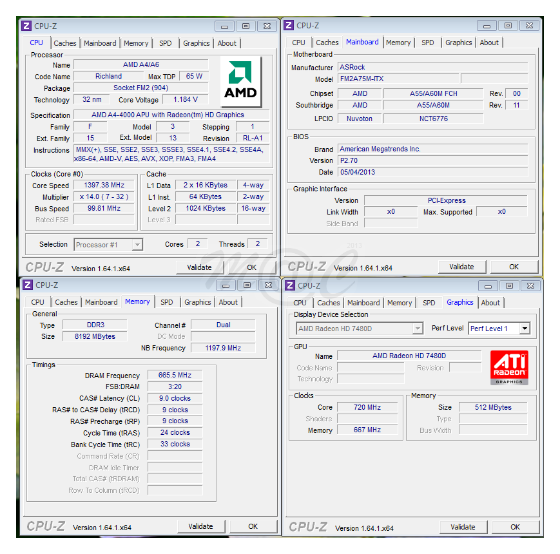
Task: Select Graphics tab in the DDR3 timings window
Action: [x=198, y=302]
